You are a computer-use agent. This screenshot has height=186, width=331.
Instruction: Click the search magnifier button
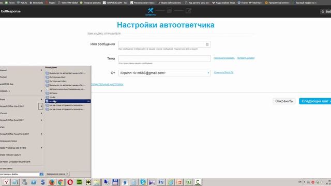(x=41, y=174)
